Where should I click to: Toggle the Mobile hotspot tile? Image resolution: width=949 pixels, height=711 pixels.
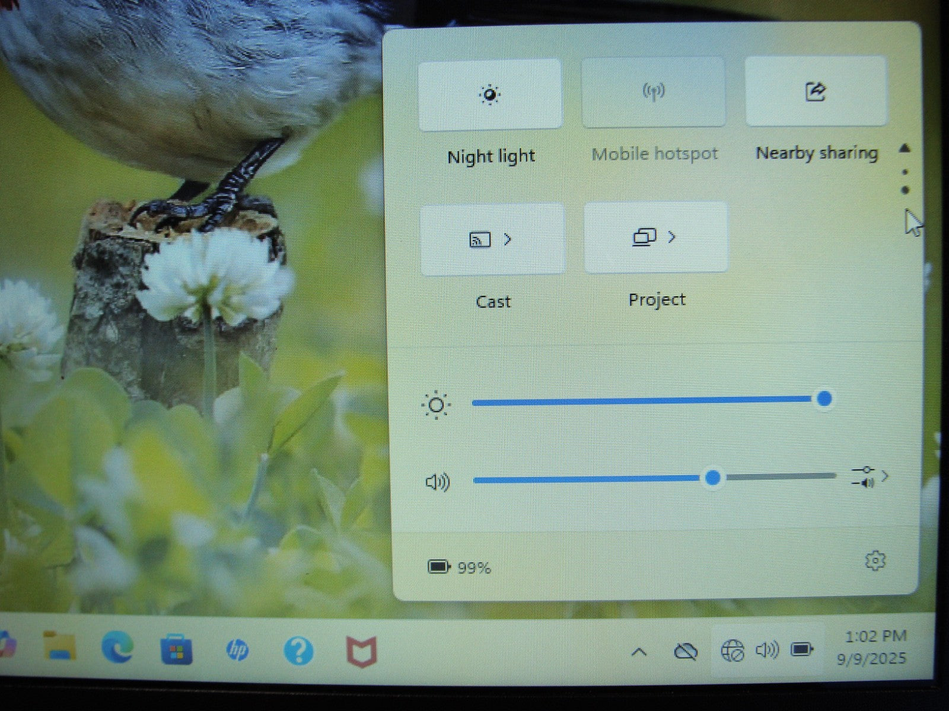click(653, 92)
